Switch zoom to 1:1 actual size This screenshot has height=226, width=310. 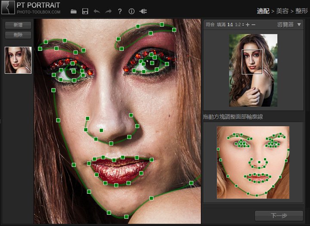230,25
